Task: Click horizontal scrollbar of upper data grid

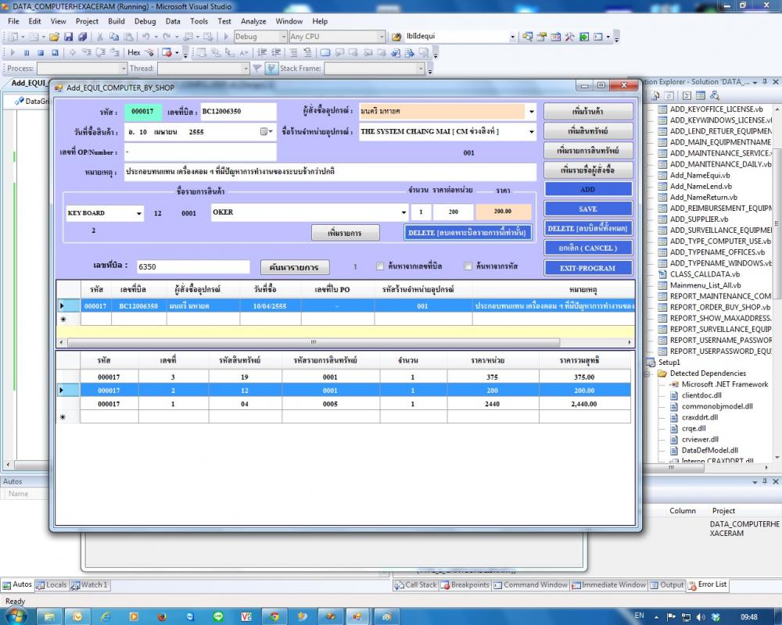Action: coord(314,342)
